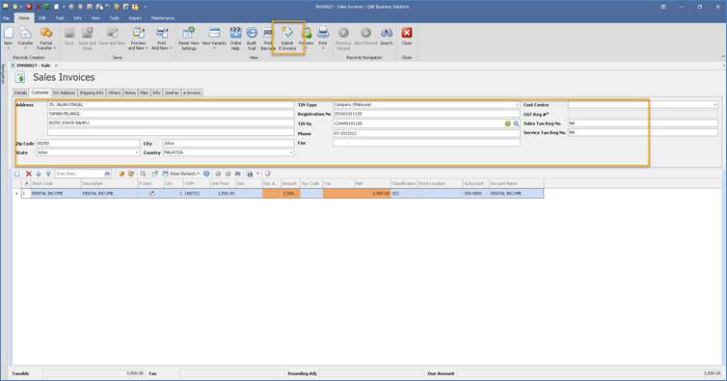Click the Account Name column header
This screenshot has width=727, height=381.
click(x=516, y=184)
